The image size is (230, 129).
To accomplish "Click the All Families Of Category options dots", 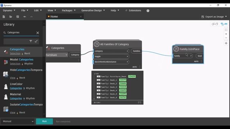I will (x=139, y=67).
